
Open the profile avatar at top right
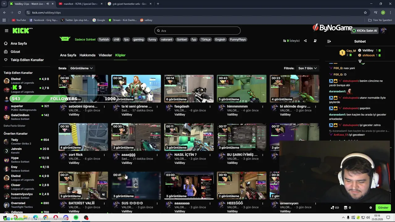(384, 30)
